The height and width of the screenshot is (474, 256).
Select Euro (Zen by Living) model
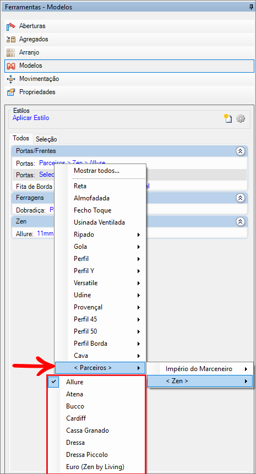tap(96, 467)
